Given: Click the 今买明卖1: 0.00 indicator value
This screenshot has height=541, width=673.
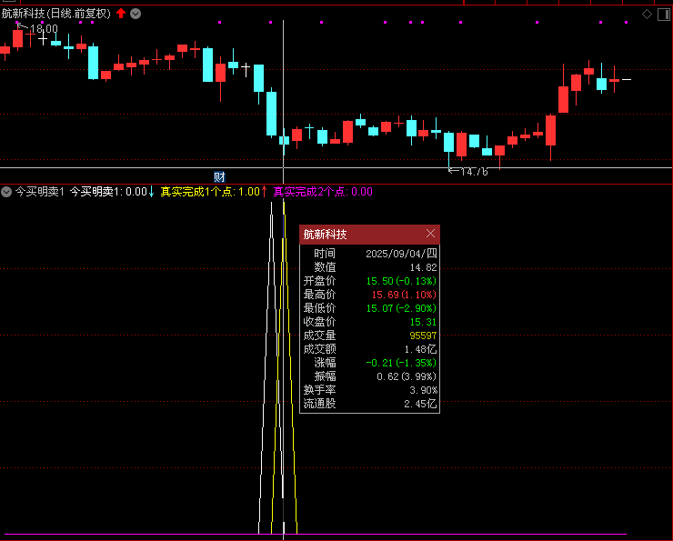Looking at the screenshot, I should pos(108,192).
